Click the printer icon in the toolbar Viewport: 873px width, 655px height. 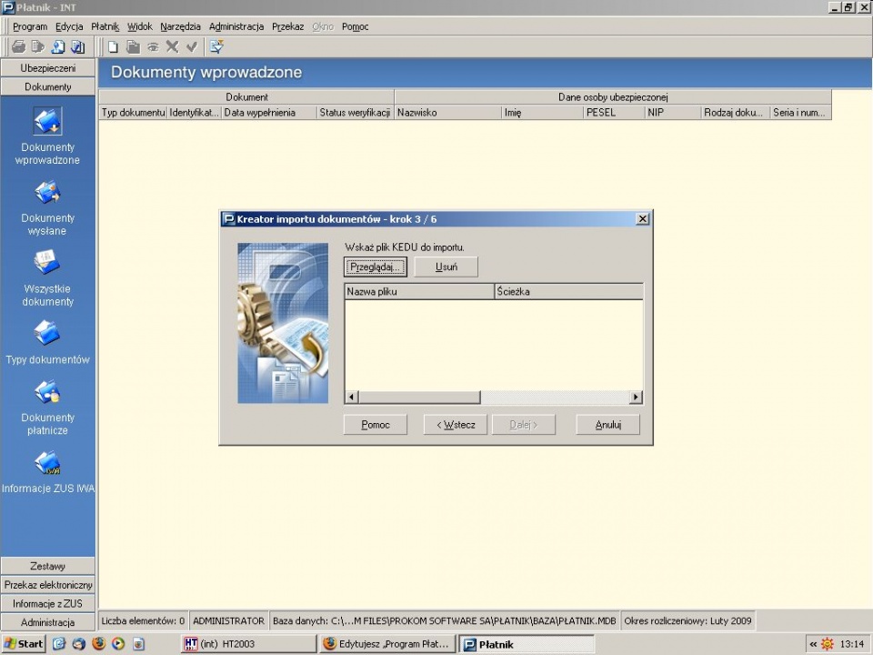(18, 46)
